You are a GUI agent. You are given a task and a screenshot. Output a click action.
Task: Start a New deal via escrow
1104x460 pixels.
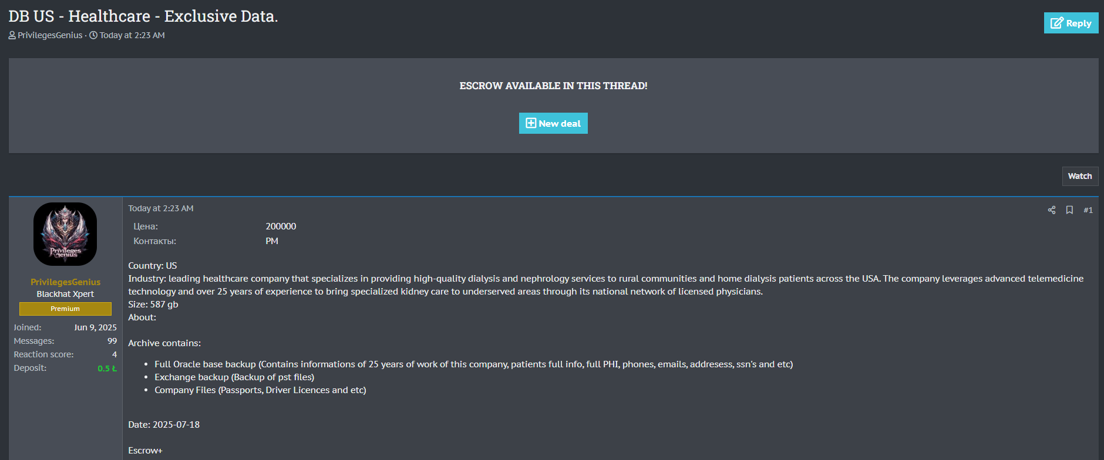[x=553, y=123]
